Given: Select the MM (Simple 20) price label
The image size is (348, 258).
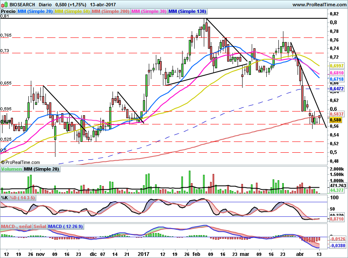Looking at the screenshot, I should 35,12.
